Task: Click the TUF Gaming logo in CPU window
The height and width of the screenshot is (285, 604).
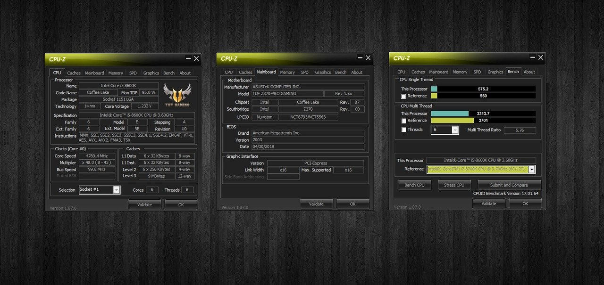Action: click(x=177, y=95)
